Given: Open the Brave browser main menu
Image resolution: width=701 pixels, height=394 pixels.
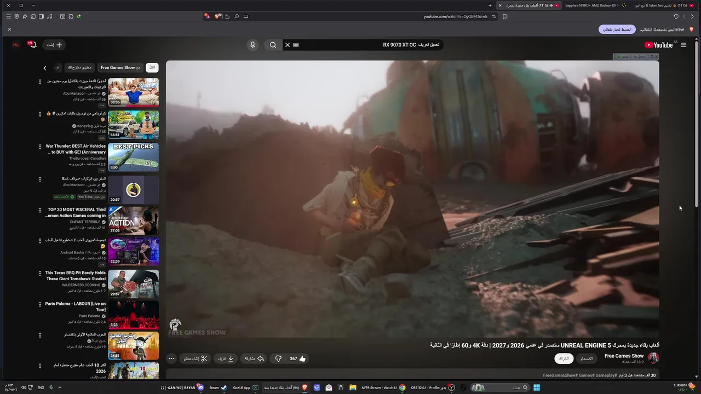Looking at the screenshot, I should click(x=8, y=16).
